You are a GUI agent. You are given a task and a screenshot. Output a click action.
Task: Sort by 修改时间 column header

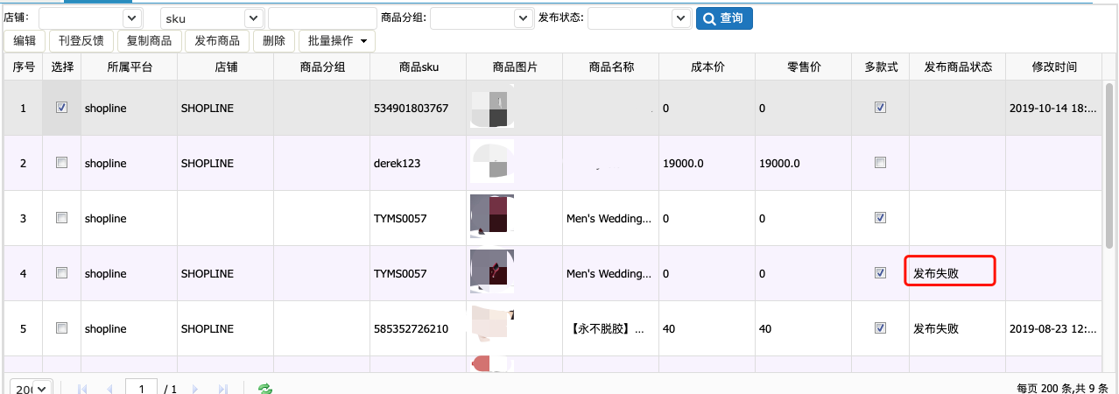tap(1054, 67)
